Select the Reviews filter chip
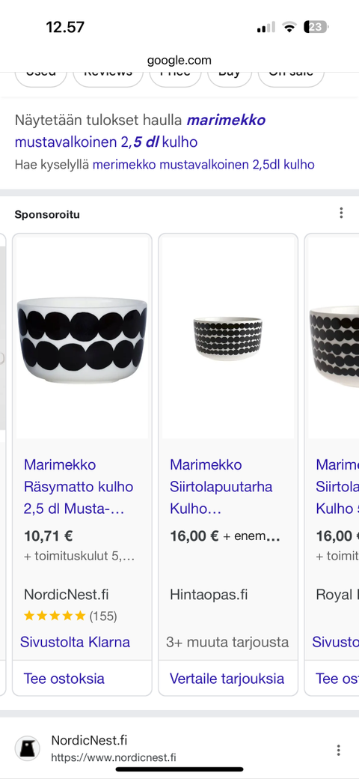The image size is (359, 779). 108,74
